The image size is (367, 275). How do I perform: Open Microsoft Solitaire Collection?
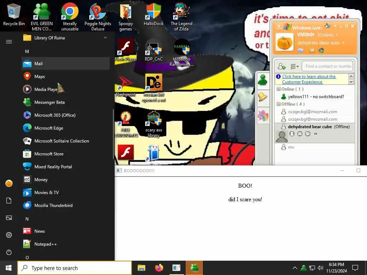tap(66, 141)
